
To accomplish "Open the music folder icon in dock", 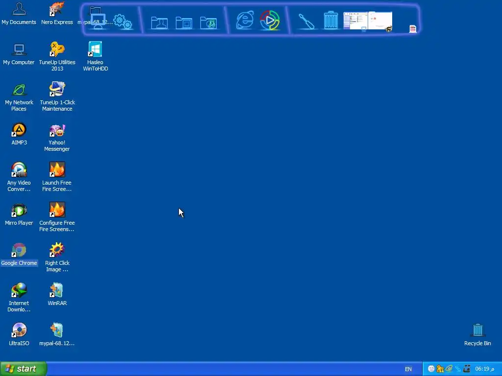I will click(x=208, y=23).
